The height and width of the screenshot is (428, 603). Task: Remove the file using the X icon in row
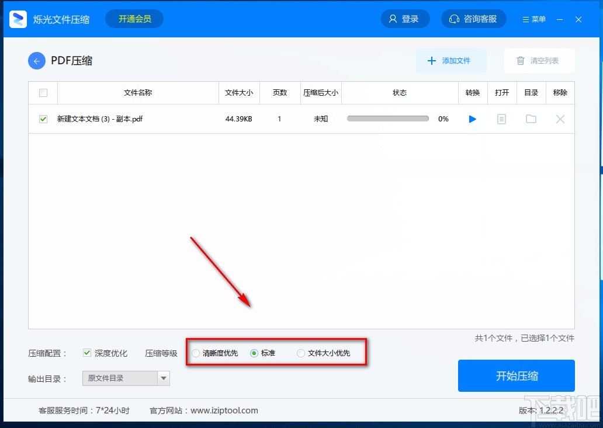(x=560, y=119)
